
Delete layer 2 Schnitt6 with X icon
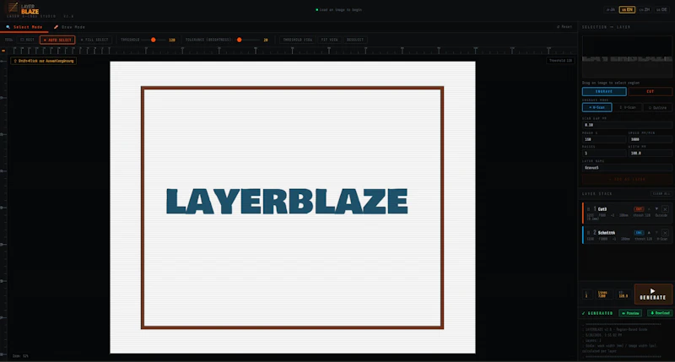(x=665, y=232)
